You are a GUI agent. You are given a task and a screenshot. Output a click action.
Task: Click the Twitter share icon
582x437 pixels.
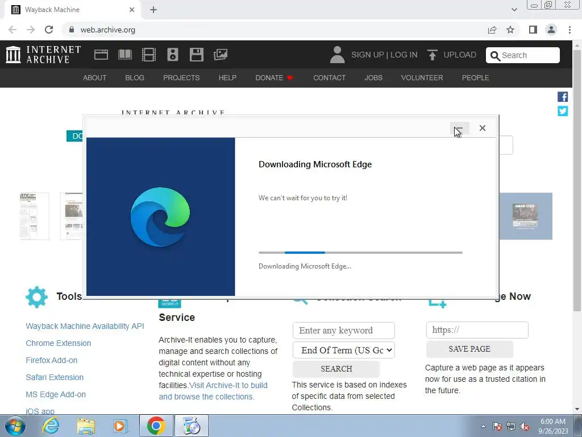[563, 111]
